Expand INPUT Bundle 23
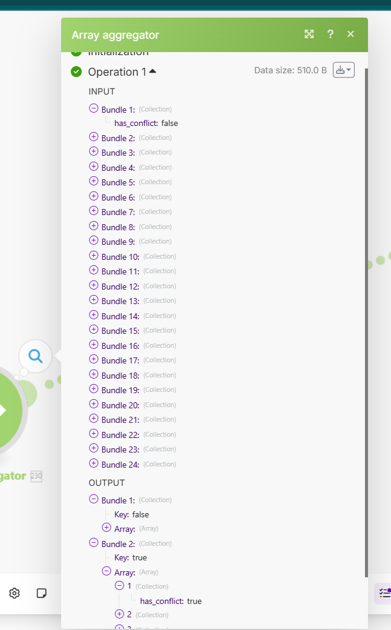The width and height of the screenshot is (391, 630). 94,448
